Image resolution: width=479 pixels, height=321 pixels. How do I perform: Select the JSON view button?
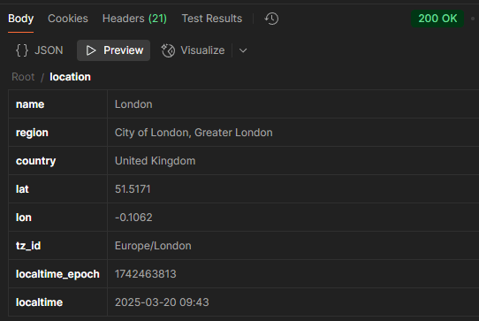(x=40, y=50)
